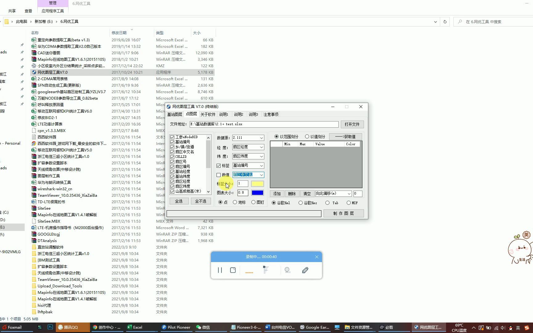Select the 网优图层工具V7.0 application file icon

pyautogui.click(x=34, y=72)
